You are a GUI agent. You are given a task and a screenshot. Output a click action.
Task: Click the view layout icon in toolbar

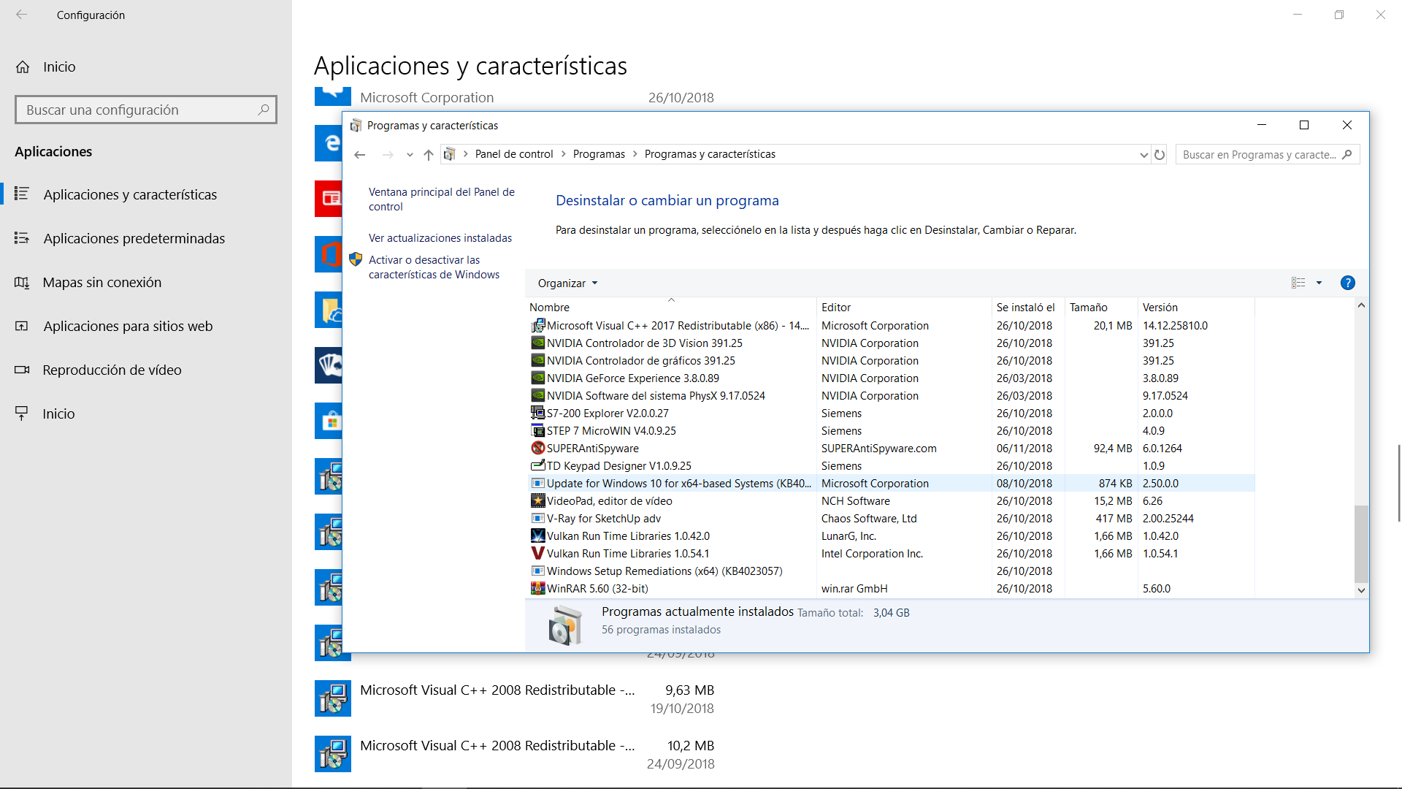click(x=1298, y=283)
